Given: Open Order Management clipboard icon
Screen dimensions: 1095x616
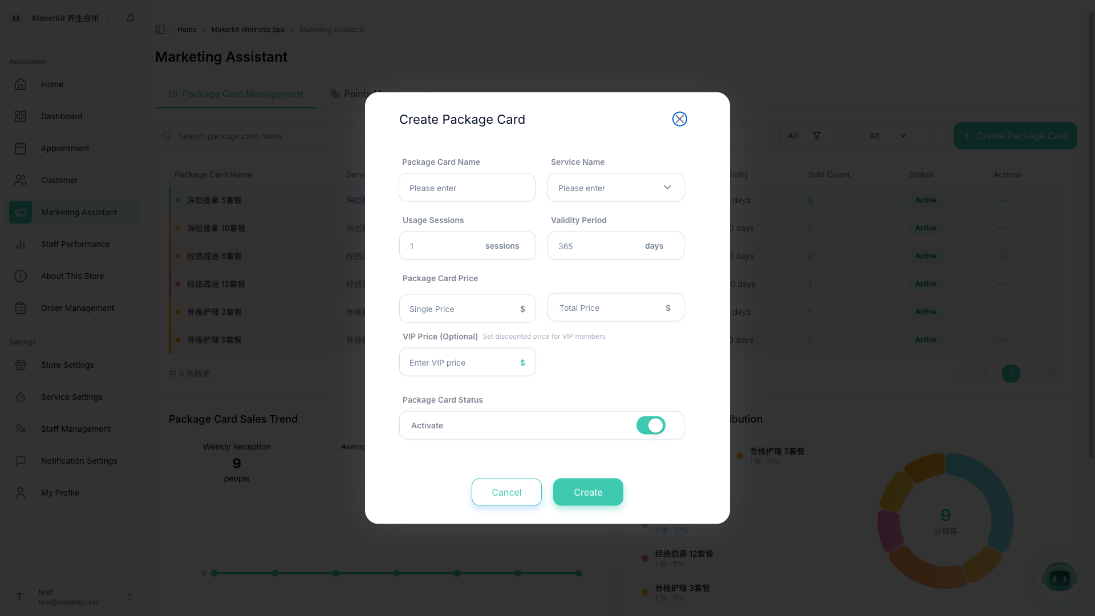Looking at the screenshot, I should (21, 308).
